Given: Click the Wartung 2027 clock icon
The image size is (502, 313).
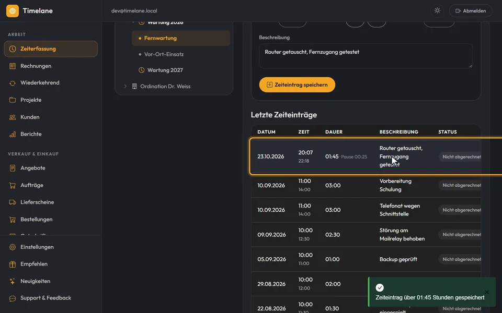Looking at the screenshot, I should (142, 70).
